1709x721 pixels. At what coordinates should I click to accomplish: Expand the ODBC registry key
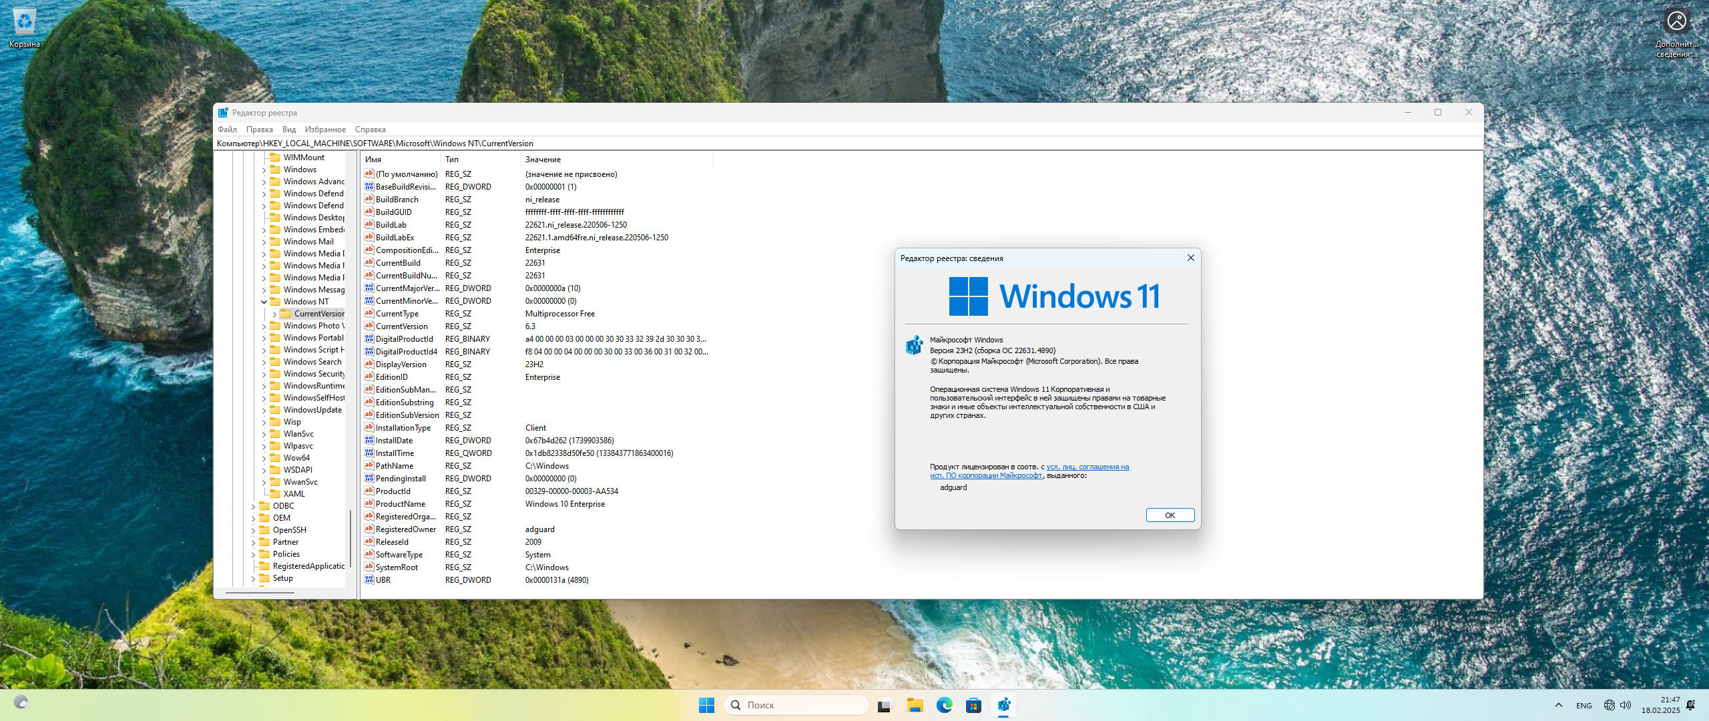[253, 506]
